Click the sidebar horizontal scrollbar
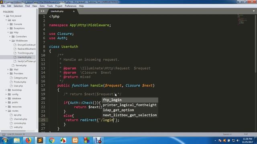Viewport: 257px width, 144px height. pos(13,131)
